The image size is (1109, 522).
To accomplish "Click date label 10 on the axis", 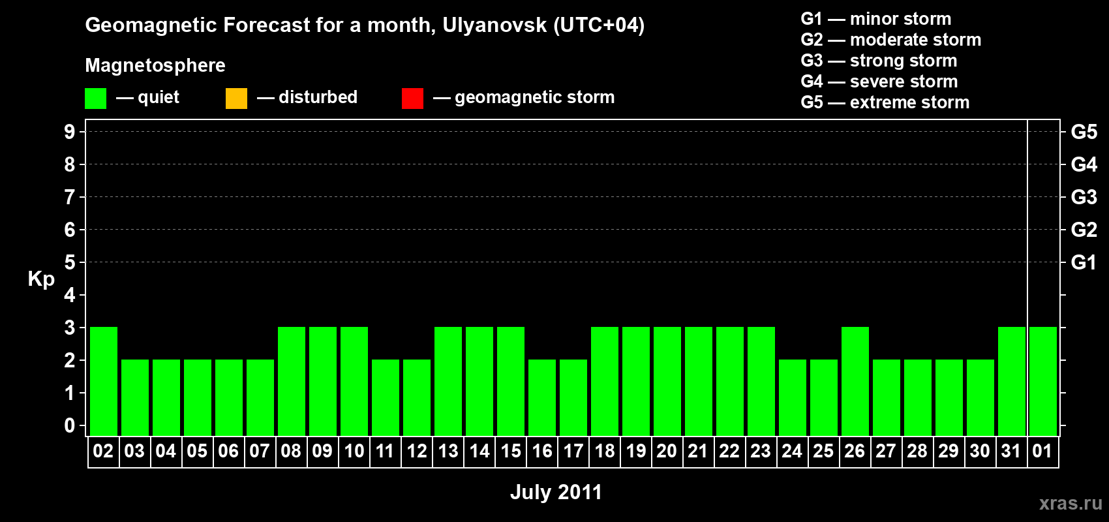I will [354, 451].
